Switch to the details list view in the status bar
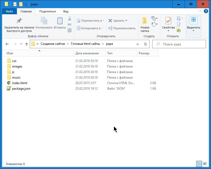The image size is (211, 169). click(x=199, y=164)
